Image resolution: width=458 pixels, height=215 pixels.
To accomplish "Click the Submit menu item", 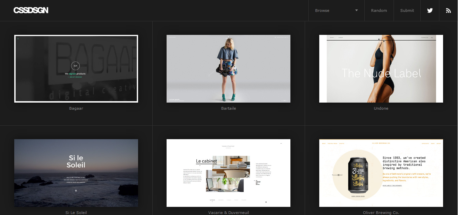I will click(407, 10).
